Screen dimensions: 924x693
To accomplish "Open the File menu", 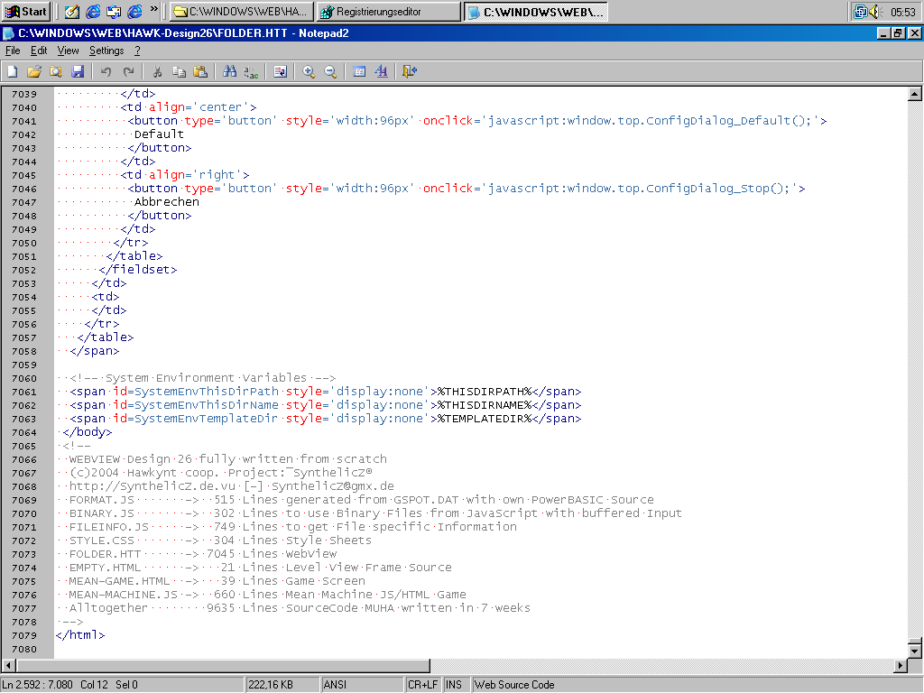I will [x=13, y=51].
